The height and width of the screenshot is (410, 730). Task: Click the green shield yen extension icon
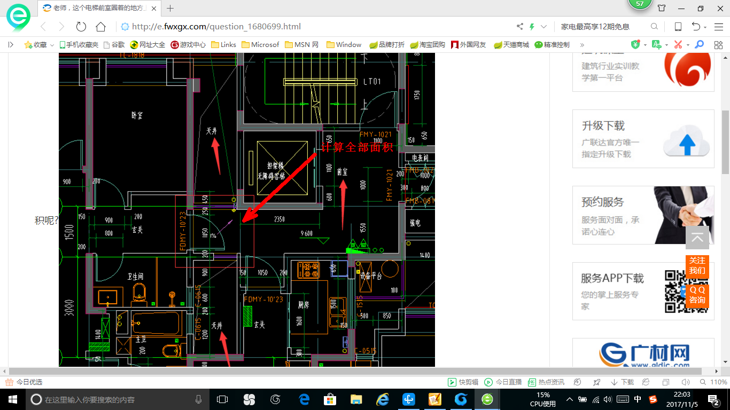[x=635, y=45]
